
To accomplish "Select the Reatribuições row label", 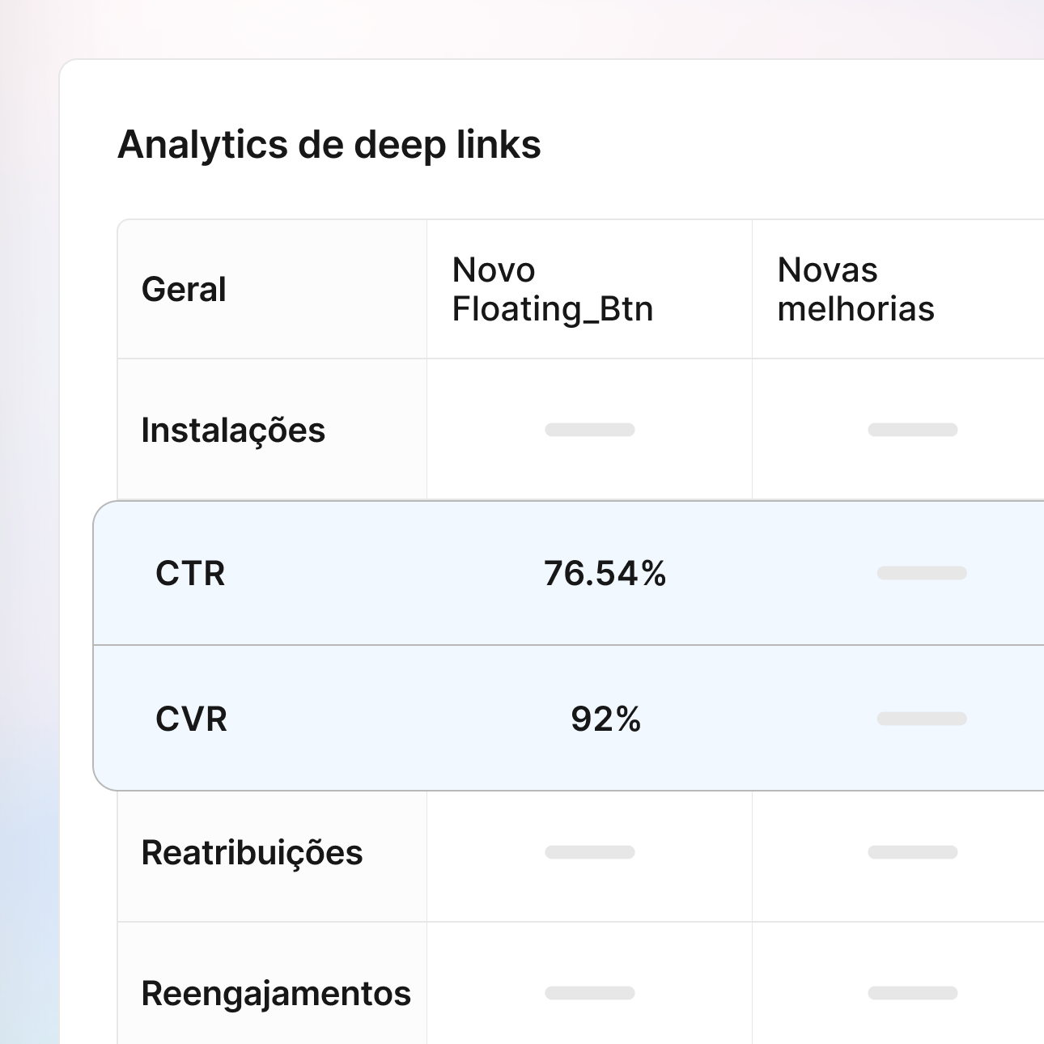I will [x=252, y=853].
